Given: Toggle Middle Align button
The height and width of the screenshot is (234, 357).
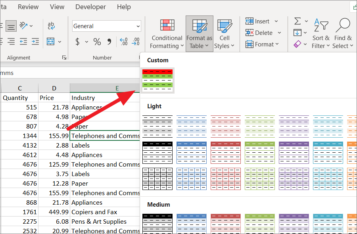Looking at the screenshot, I should tap(11, 26).
